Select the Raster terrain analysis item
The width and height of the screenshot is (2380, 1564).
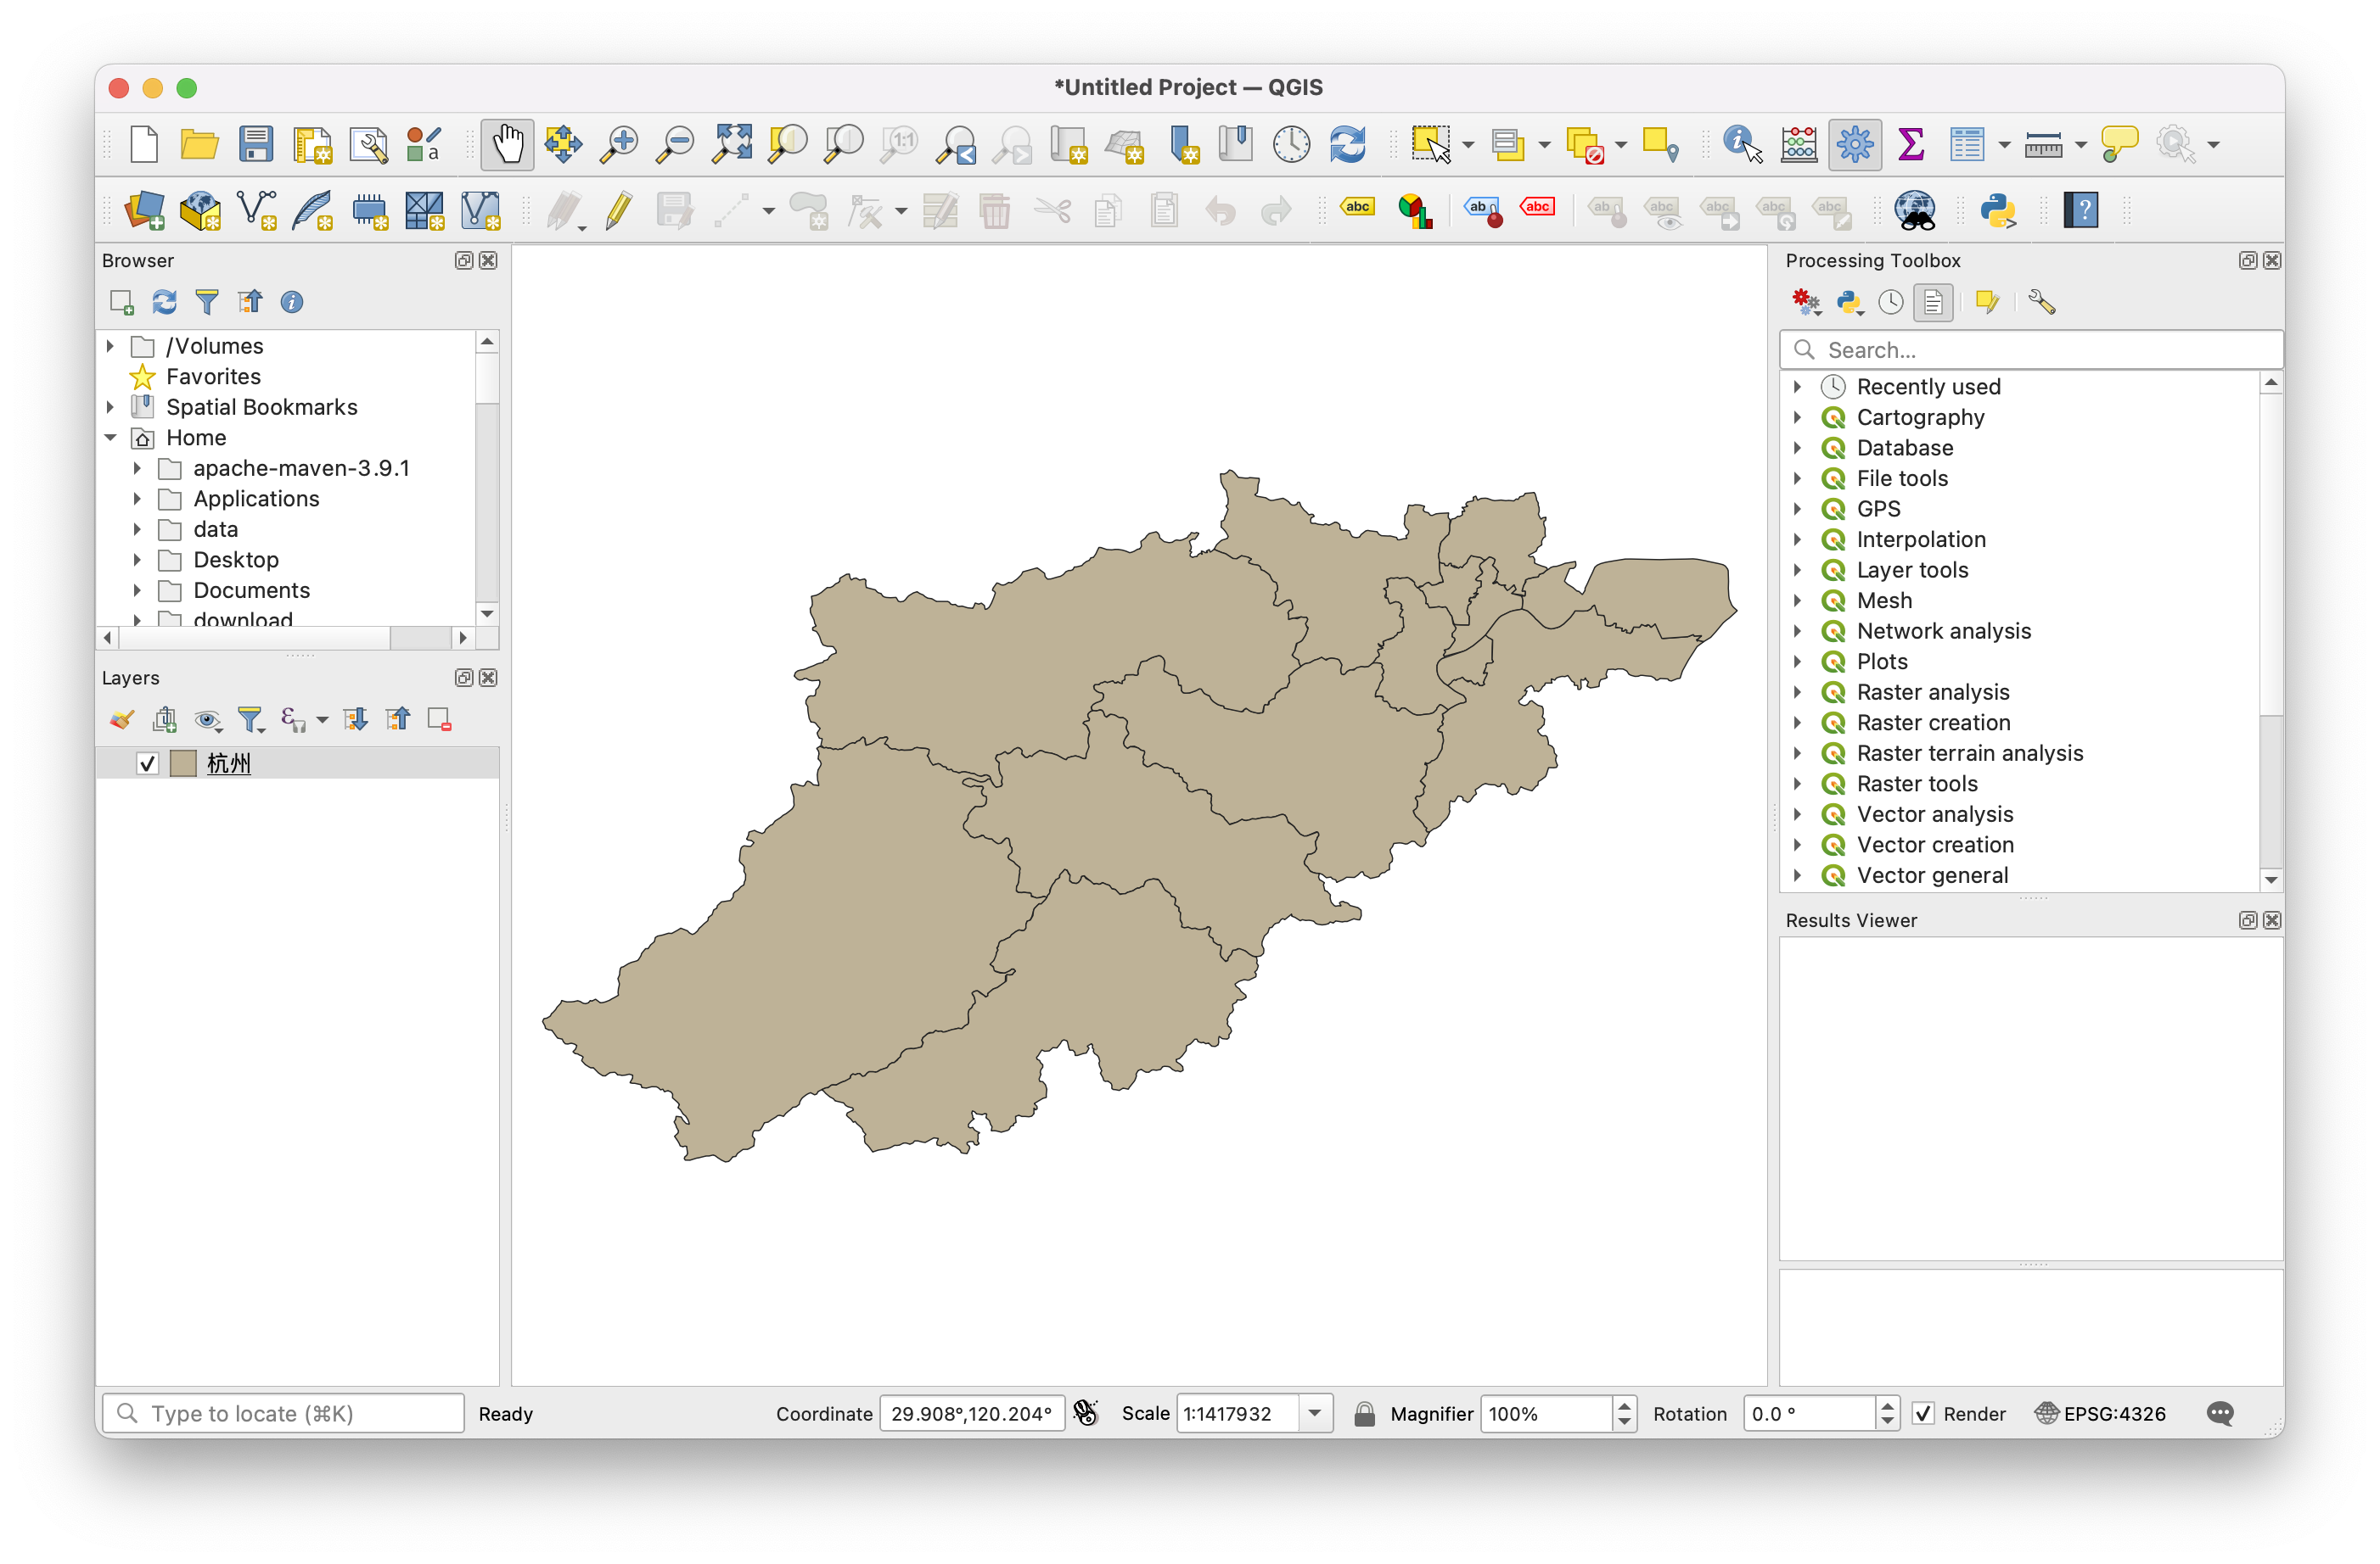(1969, 752)
